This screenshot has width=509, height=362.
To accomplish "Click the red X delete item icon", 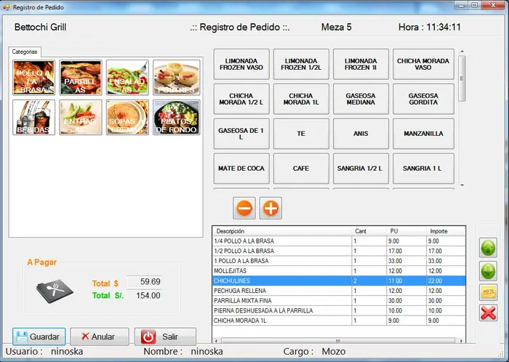I will (488, 313).
